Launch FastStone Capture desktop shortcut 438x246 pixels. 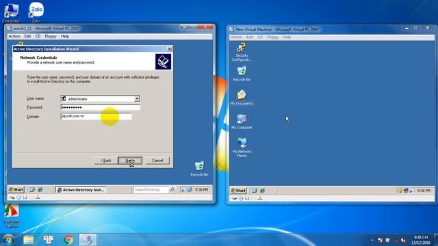tap(12, 217)
